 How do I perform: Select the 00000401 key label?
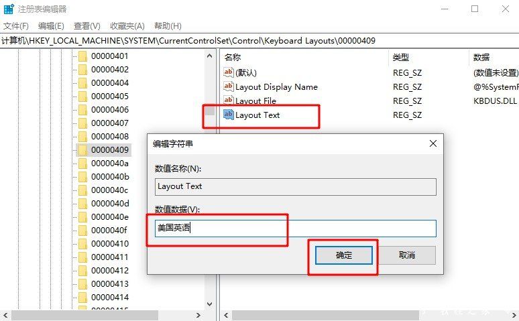109,56
